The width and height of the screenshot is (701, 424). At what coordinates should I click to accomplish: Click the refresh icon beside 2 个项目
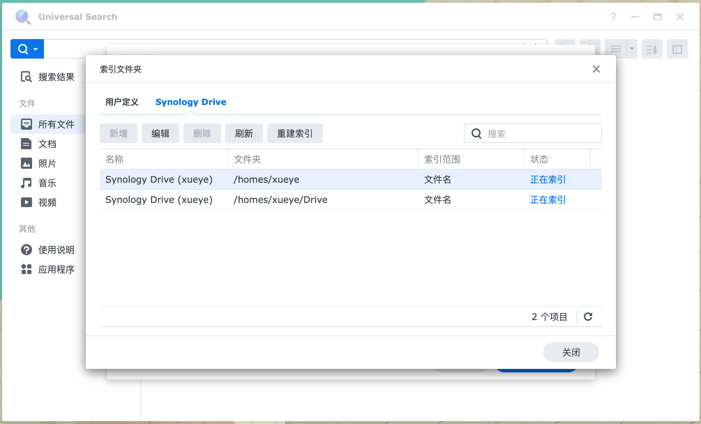coord(588,317)
